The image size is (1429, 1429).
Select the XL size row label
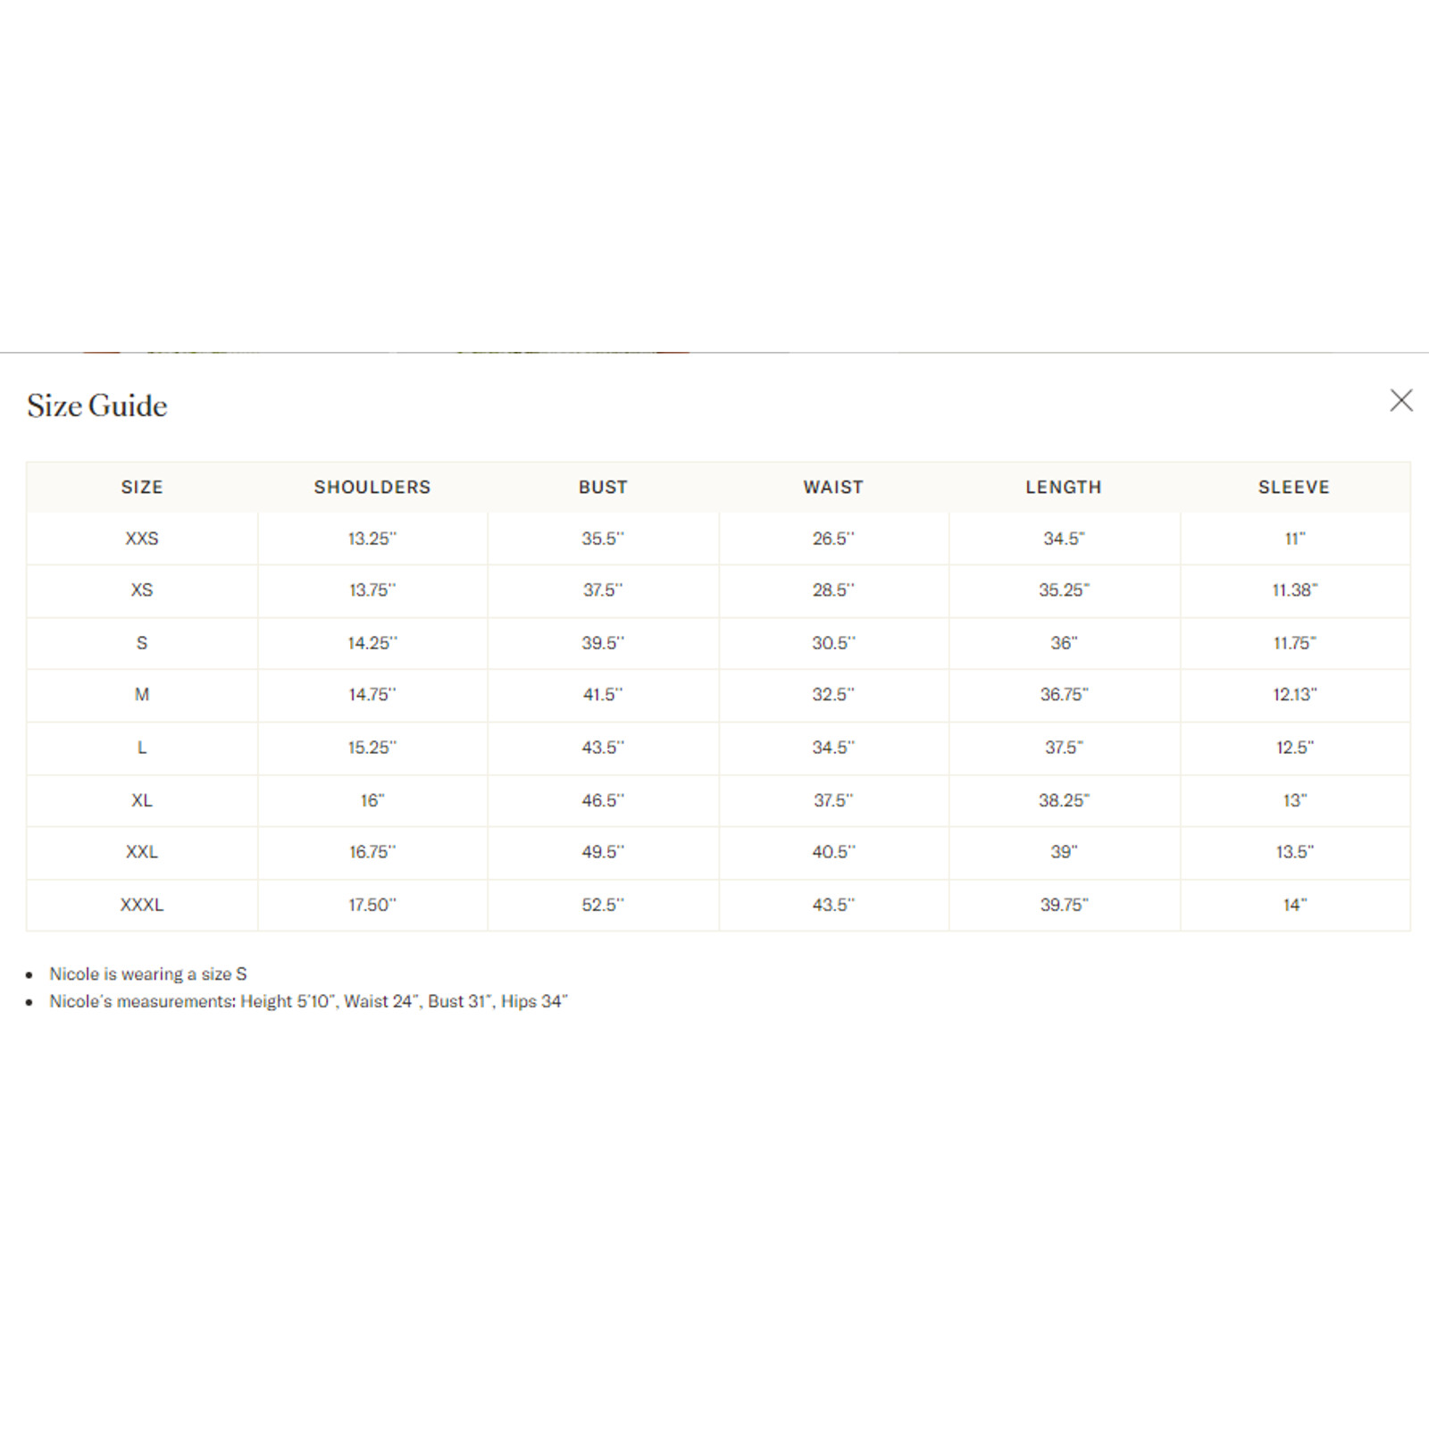[142, 800]
